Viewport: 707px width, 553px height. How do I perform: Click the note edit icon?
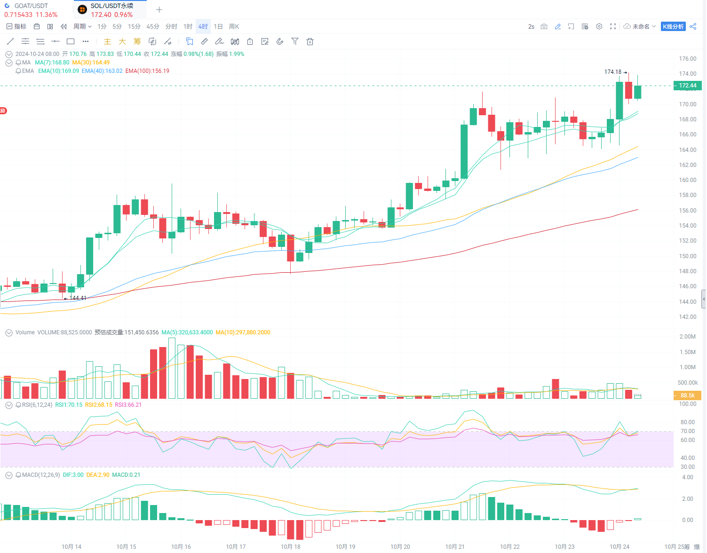click(265, 41)
